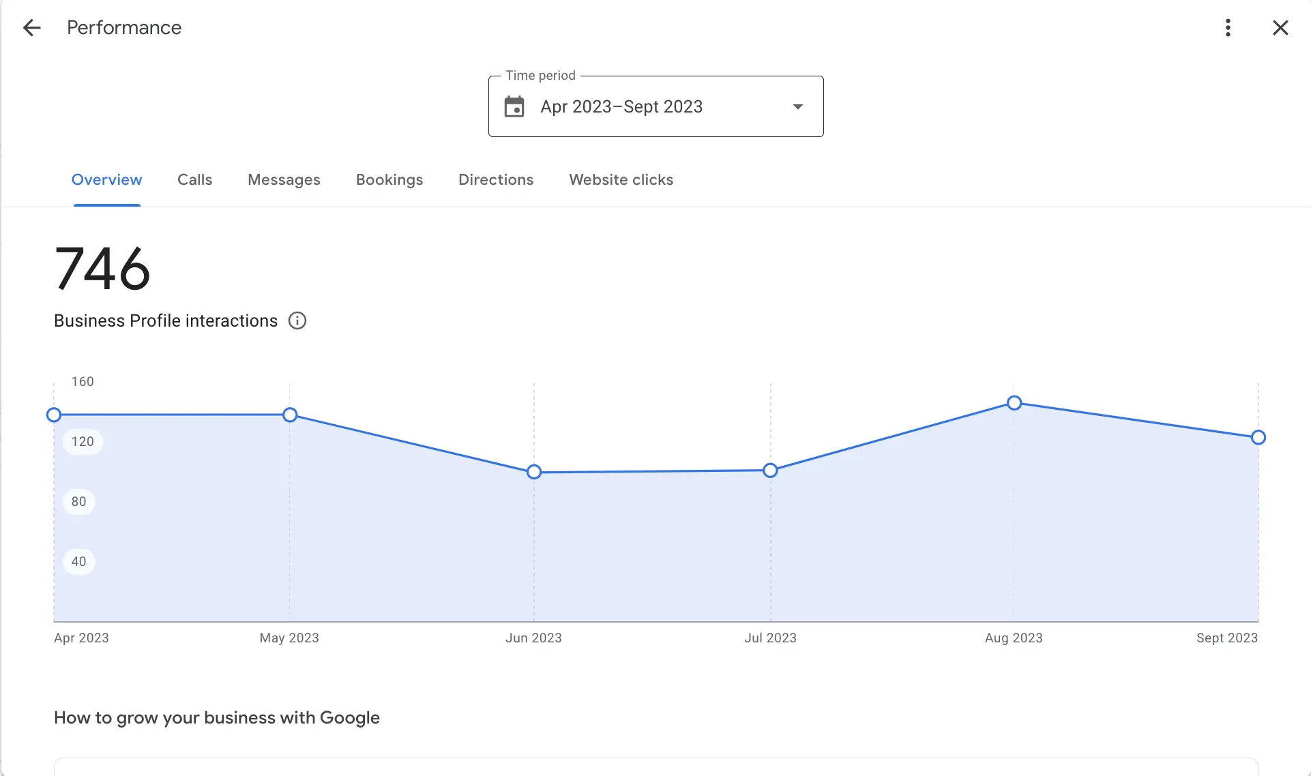Screen dimensions: 1311x776
Task: Open the three-dot more options menu
Action: click(x=1228, y=28)
